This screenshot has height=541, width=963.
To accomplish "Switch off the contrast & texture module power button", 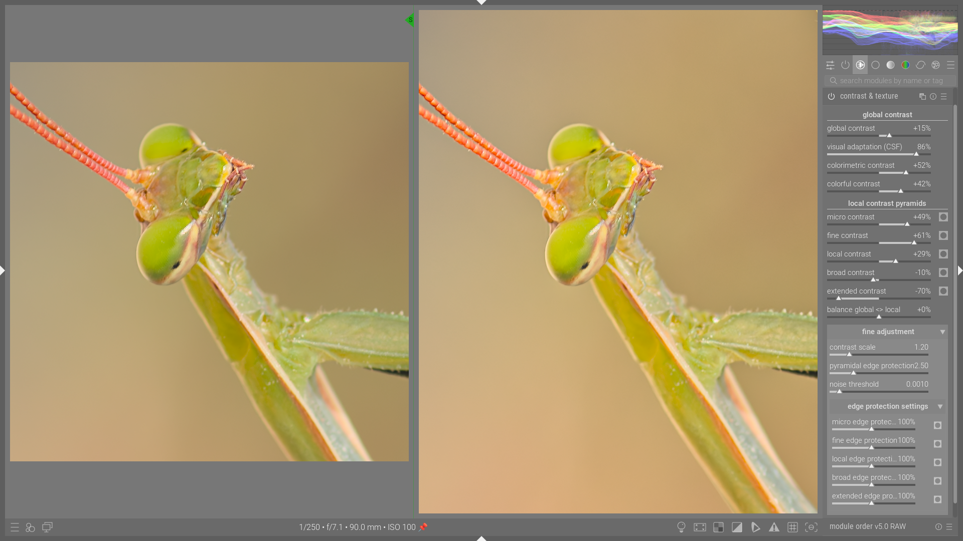I will click(831, 96).
